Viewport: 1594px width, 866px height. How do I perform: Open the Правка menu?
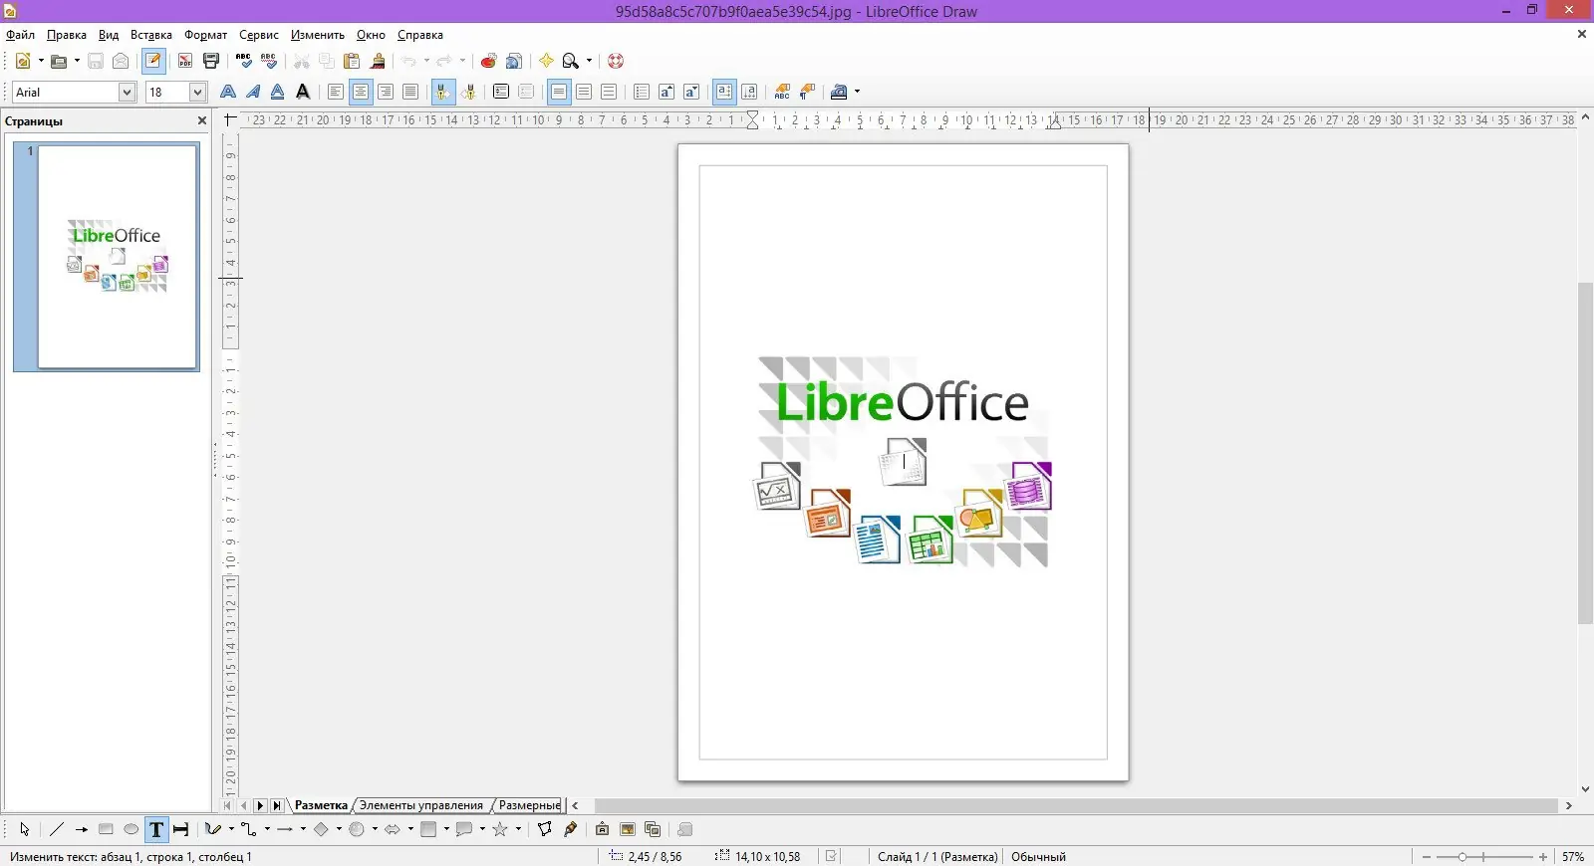(x=67, y=35)
